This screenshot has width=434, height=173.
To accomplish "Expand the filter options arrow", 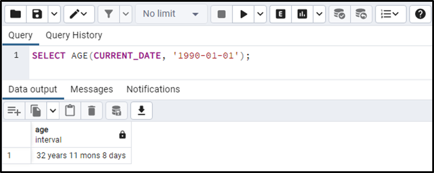I will pos(126,14).
